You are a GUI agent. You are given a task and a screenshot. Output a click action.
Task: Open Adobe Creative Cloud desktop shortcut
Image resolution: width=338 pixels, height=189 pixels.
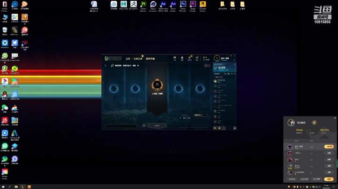[5, 174]
